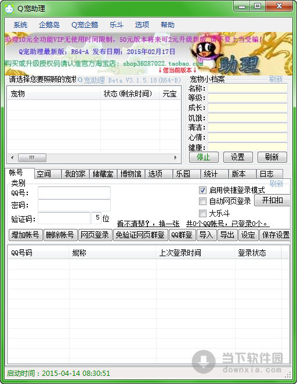Switch to the 空间 tab
The width and height of the screenshot is (297, 384).
click(x=48, y=174)
